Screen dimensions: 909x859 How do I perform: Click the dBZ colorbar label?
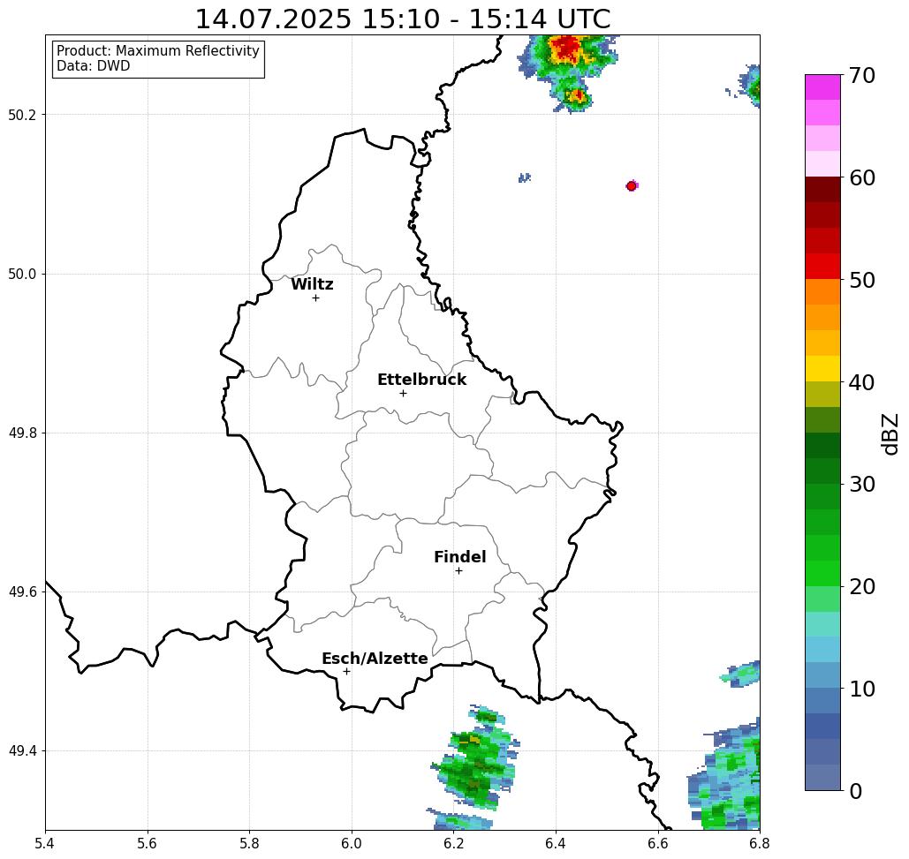click(890, 433)
